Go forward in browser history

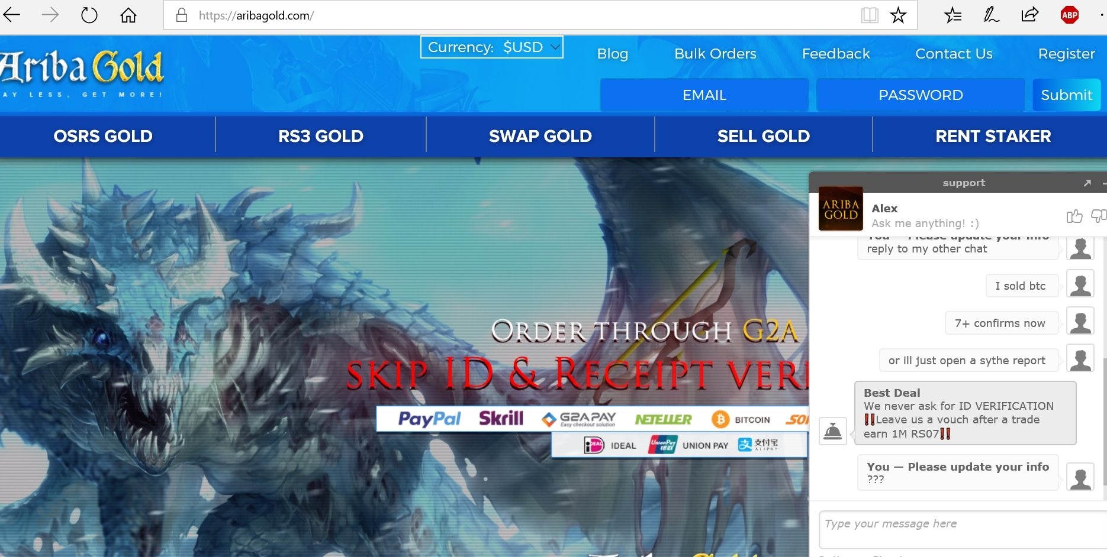tap(50, 15)
